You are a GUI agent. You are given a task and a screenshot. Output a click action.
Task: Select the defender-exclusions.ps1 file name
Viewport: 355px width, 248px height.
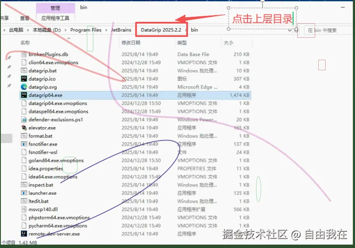(x=56, y=119)
